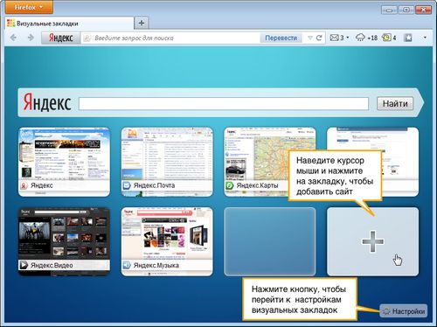Close the Firefox window
Viewport: 437px width, 327px height.
[x=424, y=10]
